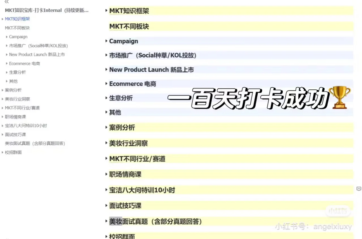362x239 pixels.
Task: Click the MKT知识框架 heading text in document
Action: click(129, 11)
